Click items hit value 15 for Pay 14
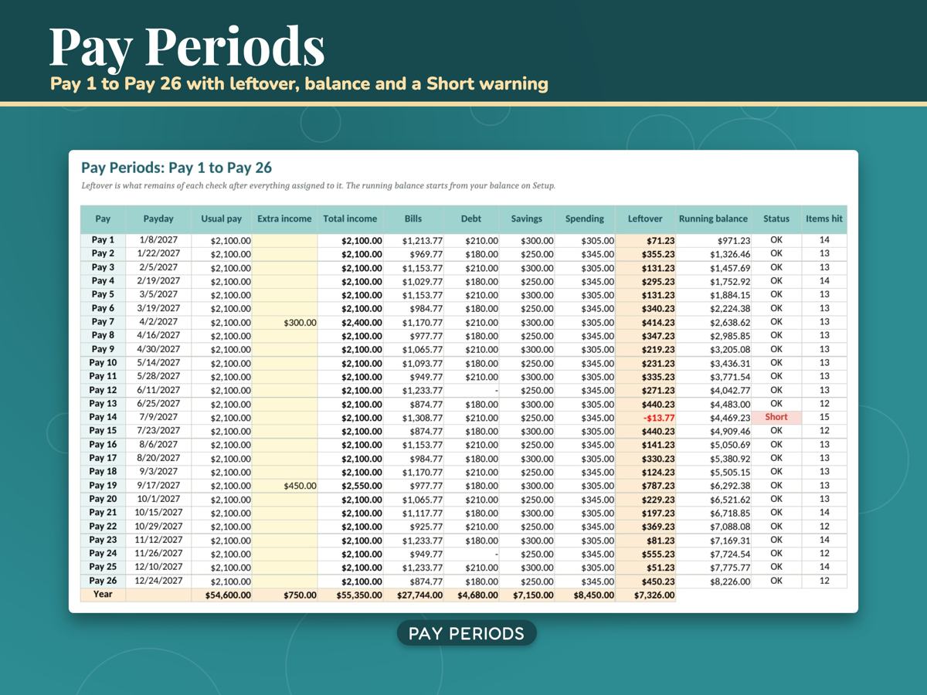The image size is (927, 695). pos(824,417)
